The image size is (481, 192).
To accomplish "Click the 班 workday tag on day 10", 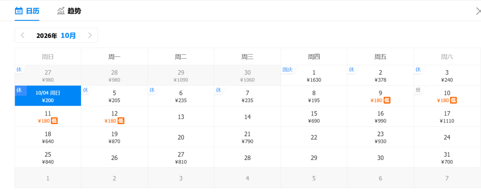I will tap(418, 90).
